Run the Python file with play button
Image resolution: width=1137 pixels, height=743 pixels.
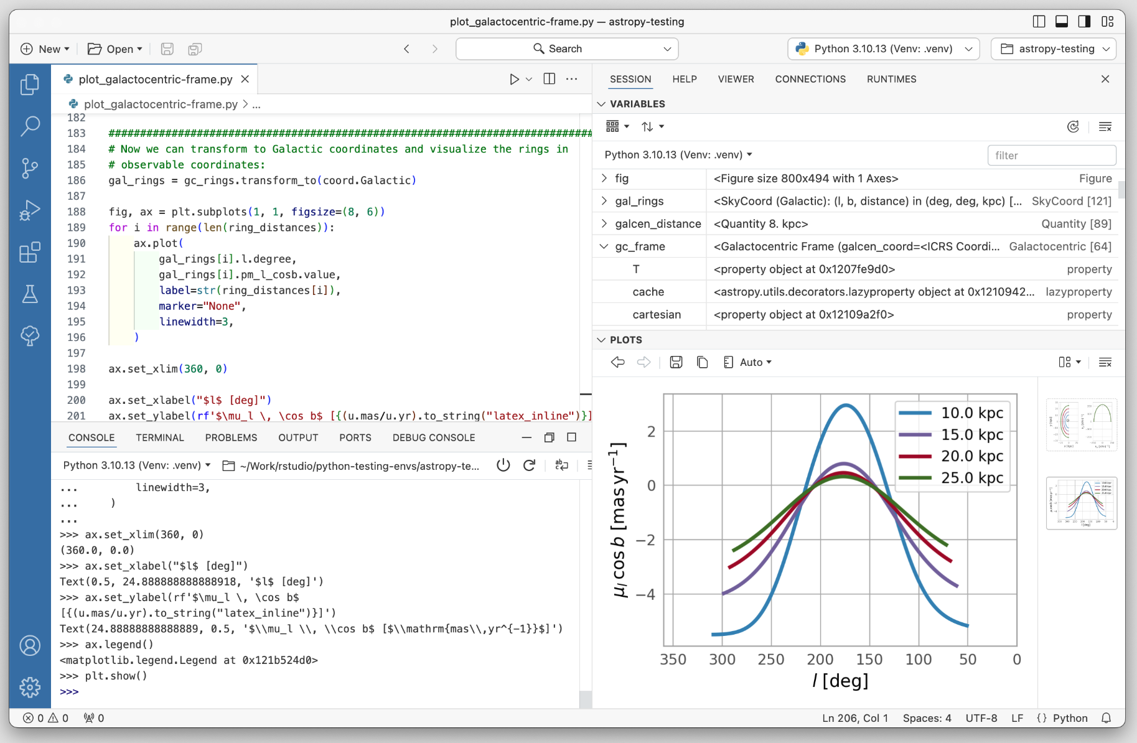click(514, 79)
